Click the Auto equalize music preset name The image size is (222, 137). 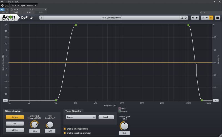[112, 18]
